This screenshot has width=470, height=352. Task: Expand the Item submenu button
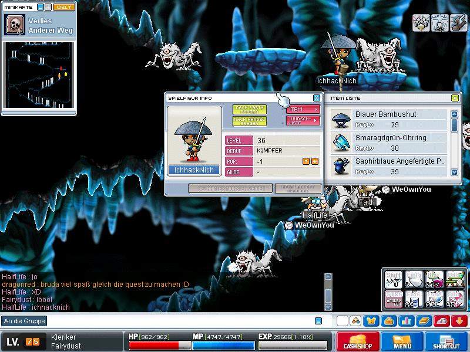point(303,109)
